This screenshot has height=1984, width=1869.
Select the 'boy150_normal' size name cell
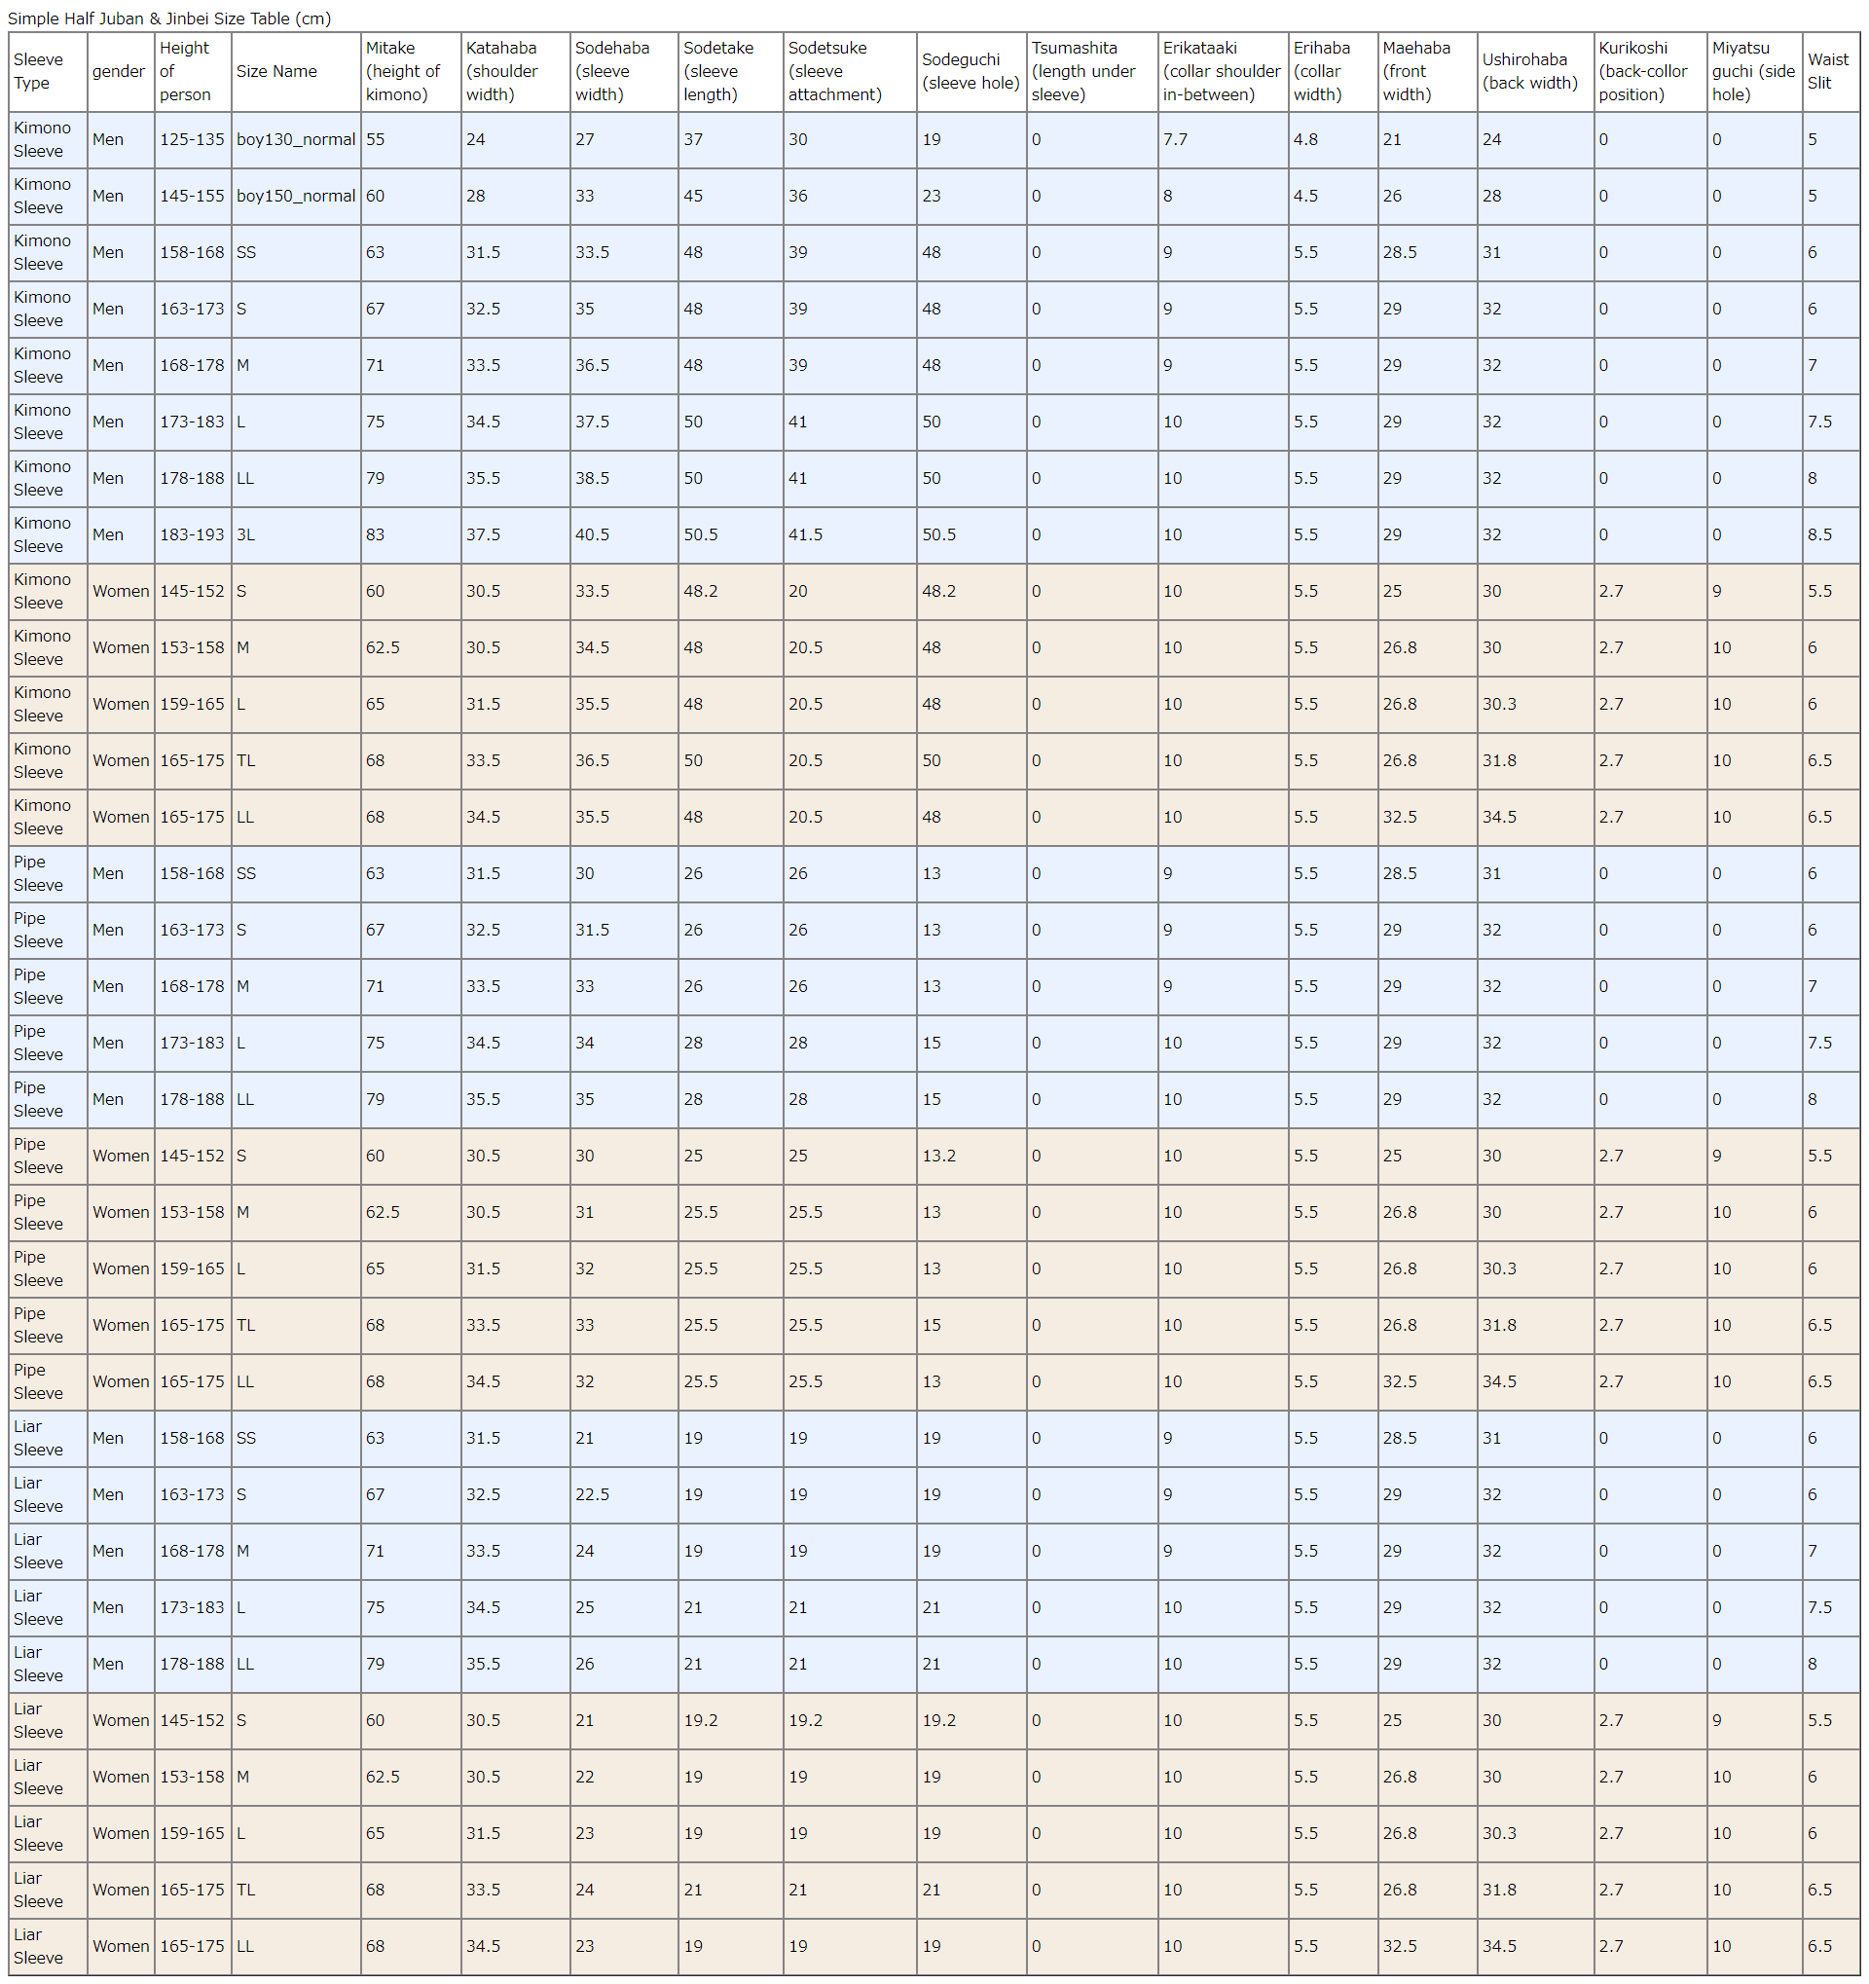(295, 196)
